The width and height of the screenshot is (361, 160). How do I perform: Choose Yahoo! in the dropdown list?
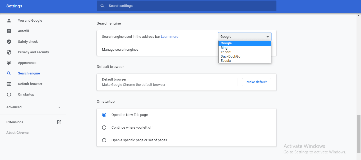click(x=245, y=52)
